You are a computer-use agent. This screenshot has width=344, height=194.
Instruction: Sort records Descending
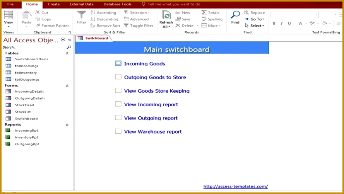[x=104, y=19]
